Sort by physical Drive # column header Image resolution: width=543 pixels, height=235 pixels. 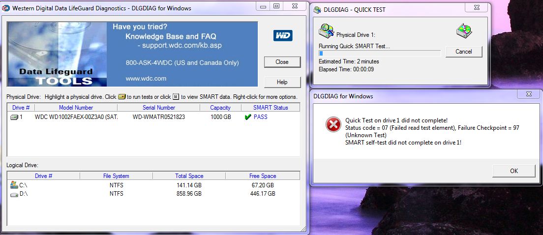pyautogui.click(x=21, y=108)
